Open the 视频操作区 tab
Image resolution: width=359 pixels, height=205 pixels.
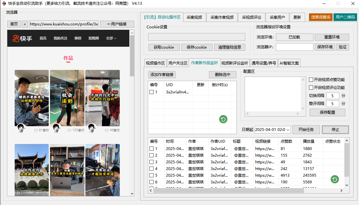click(x=155, y=63)
